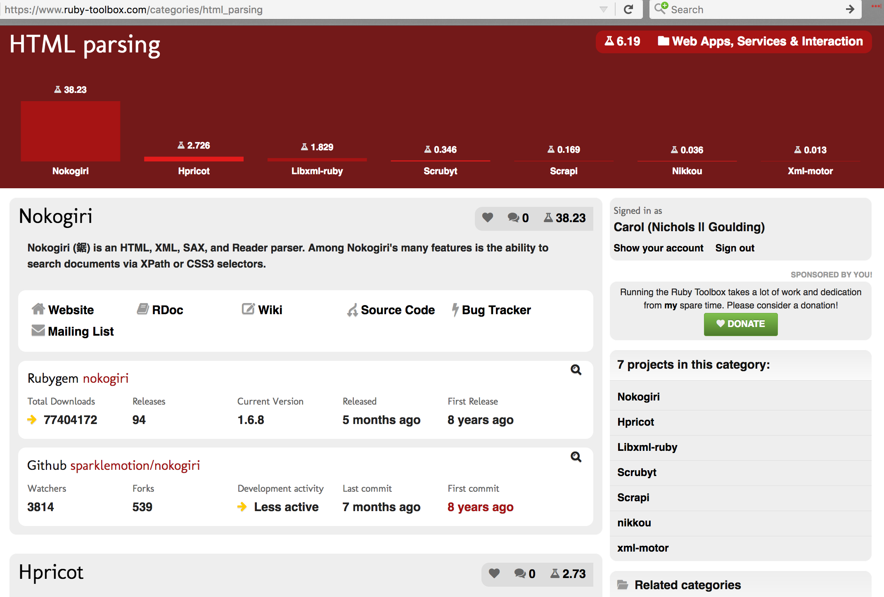Select Nokogiri in sidebar project list
The image size is (884, 597).
pyautogui.click(x=638, y=397)
